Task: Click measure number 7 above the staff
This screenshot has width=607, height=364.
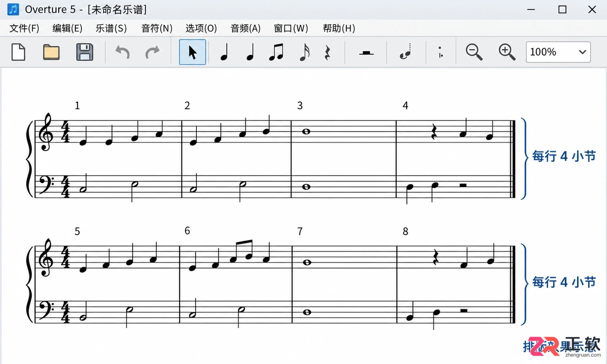Action: 300,231
